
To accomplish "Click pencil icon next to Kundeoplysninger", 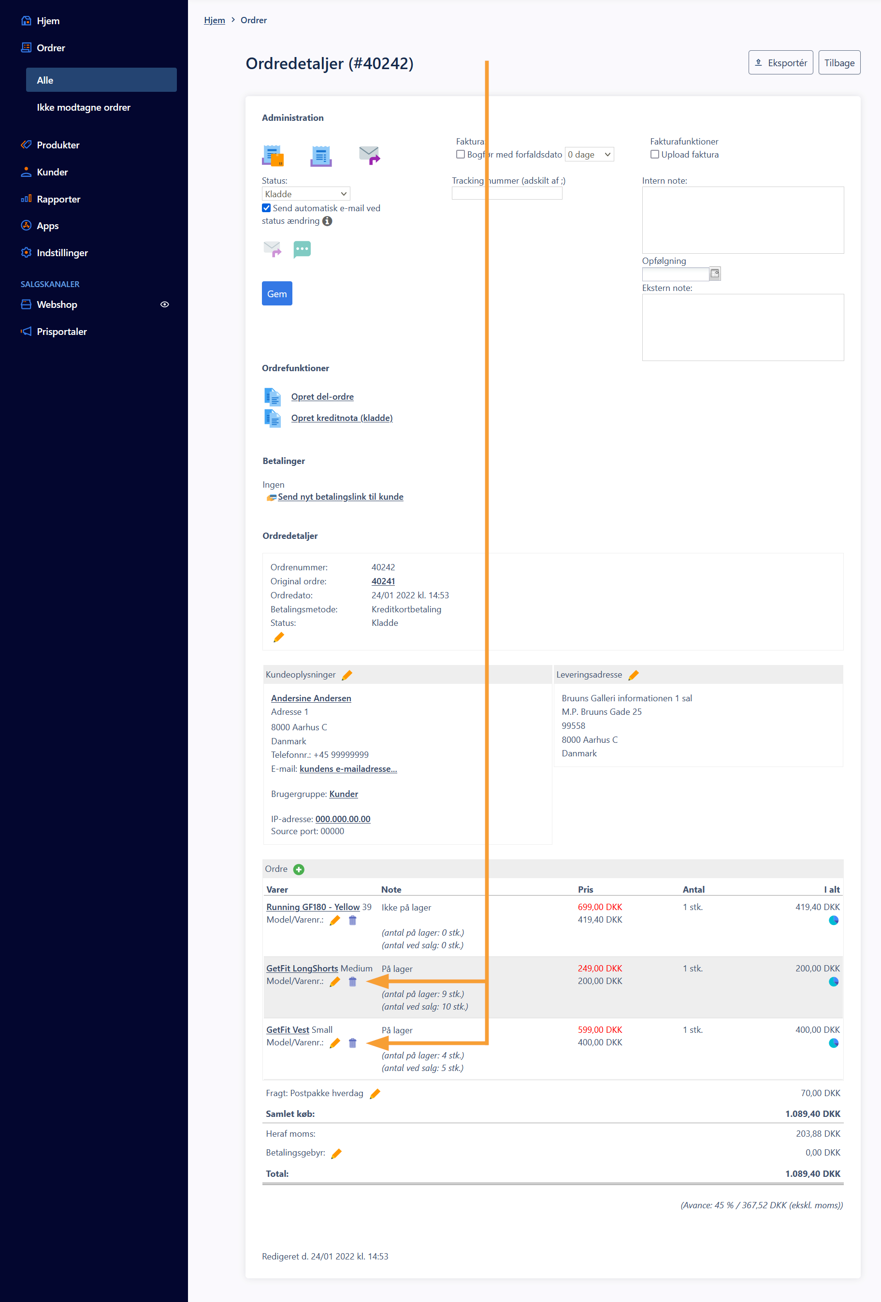I will point(347,675).
